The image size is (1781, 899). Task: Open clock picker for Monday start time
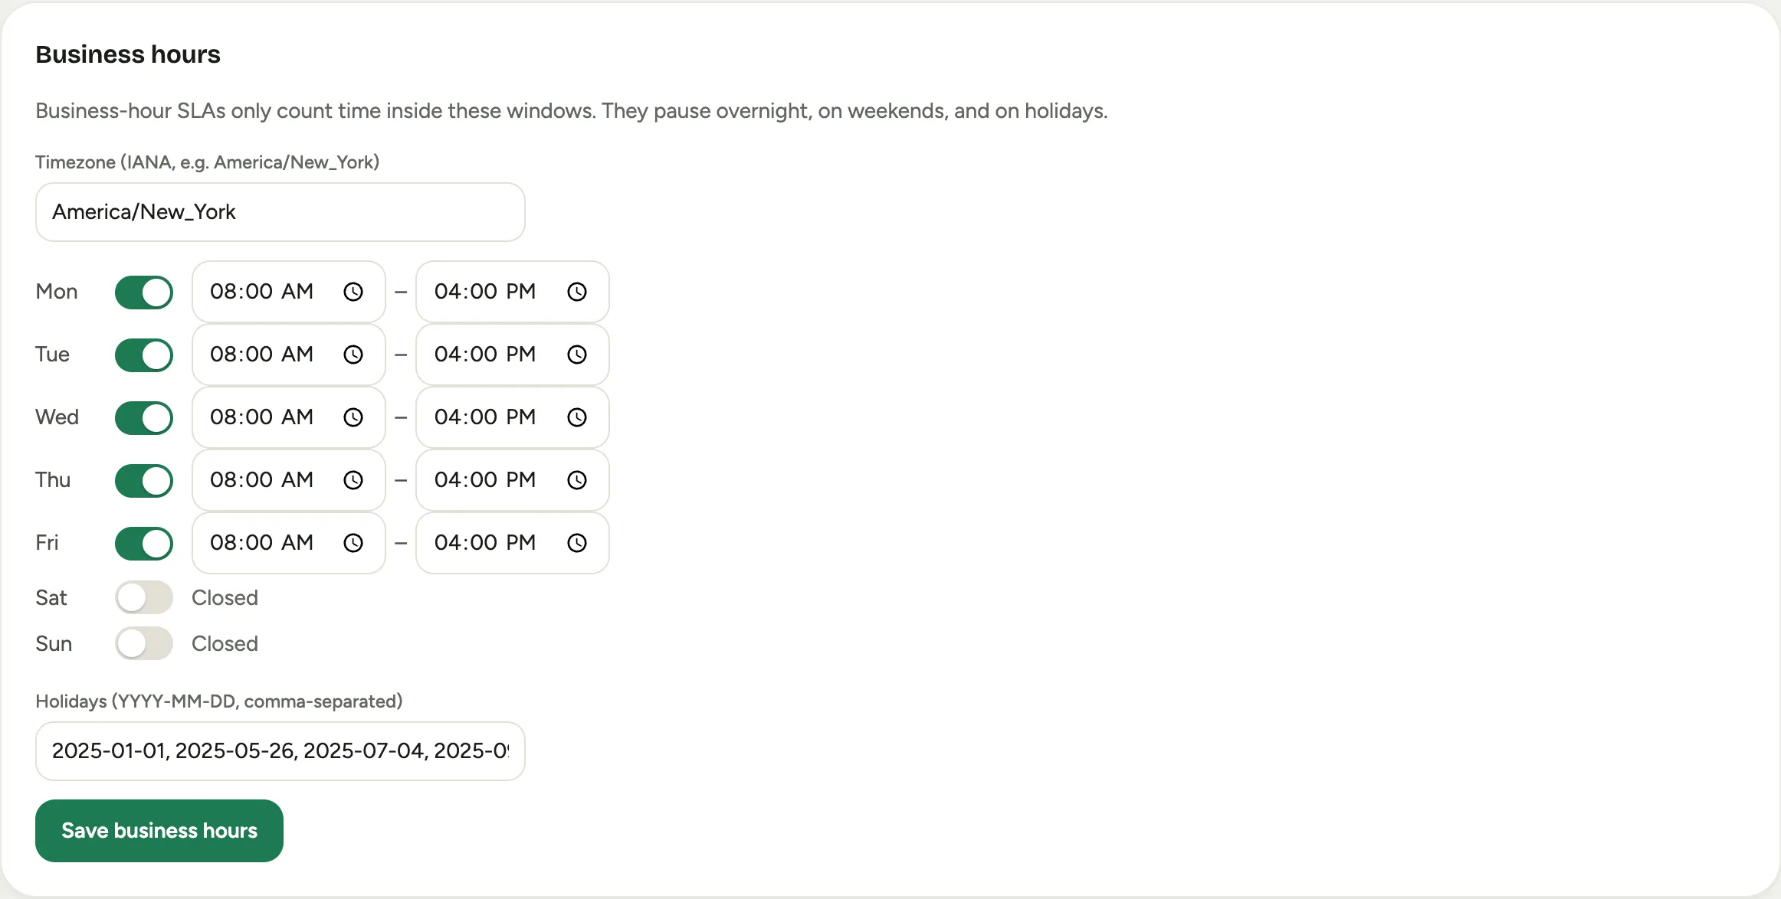(353, 292)
